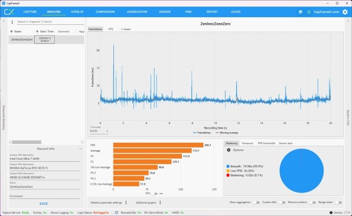Click the stuttering Options gear icon

click(x=229, y=150)
